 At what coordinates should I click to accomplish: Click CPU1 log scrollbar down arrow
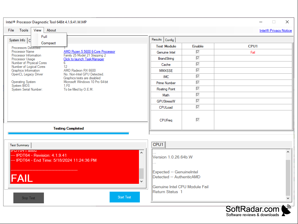pyautogui.click(x=288, y=198)
